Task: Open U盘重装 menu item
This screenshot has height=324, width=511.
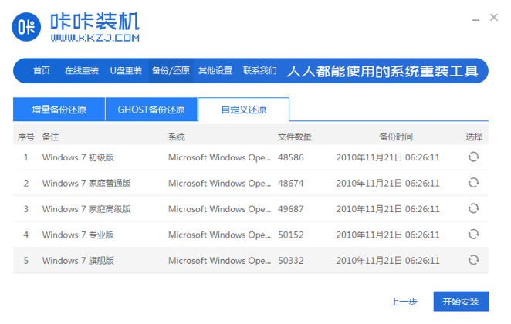Action: click(126, 71)
